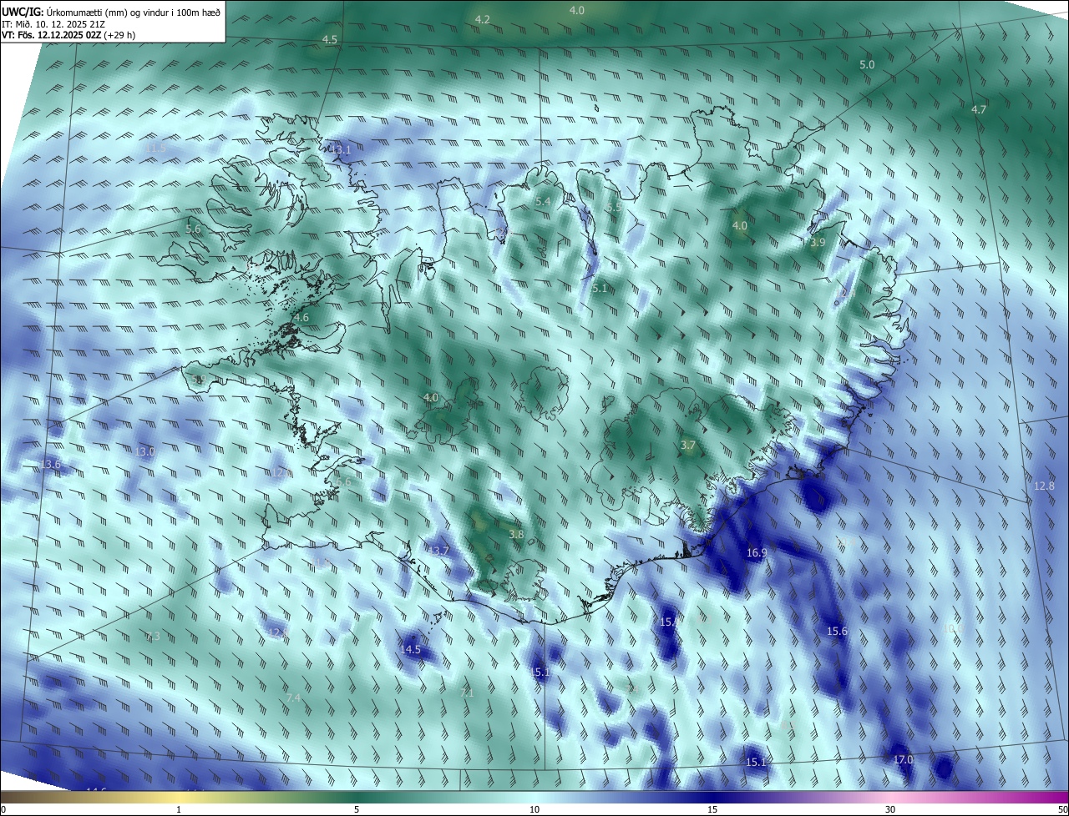Click the 0 tick on color scale
Image resolution: width=1069 pixels, height=816 pixels.
[x=3, y=809]
